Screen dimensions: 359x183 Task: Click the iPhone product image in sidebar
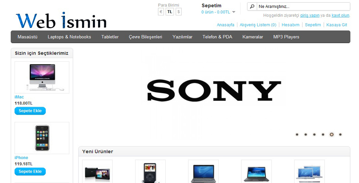pyautogui.click(x=42, y=138)
